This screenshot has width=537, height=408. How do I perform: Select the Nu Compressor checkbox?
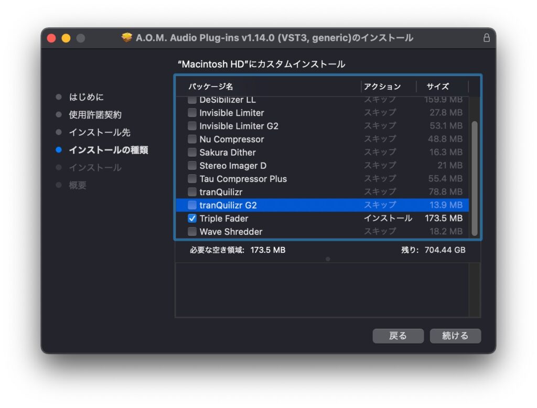pyautogui.click(x=192, y=139)
